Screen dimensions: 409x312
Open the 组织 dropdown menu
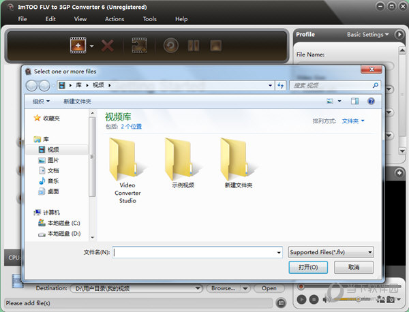point(41,102)
